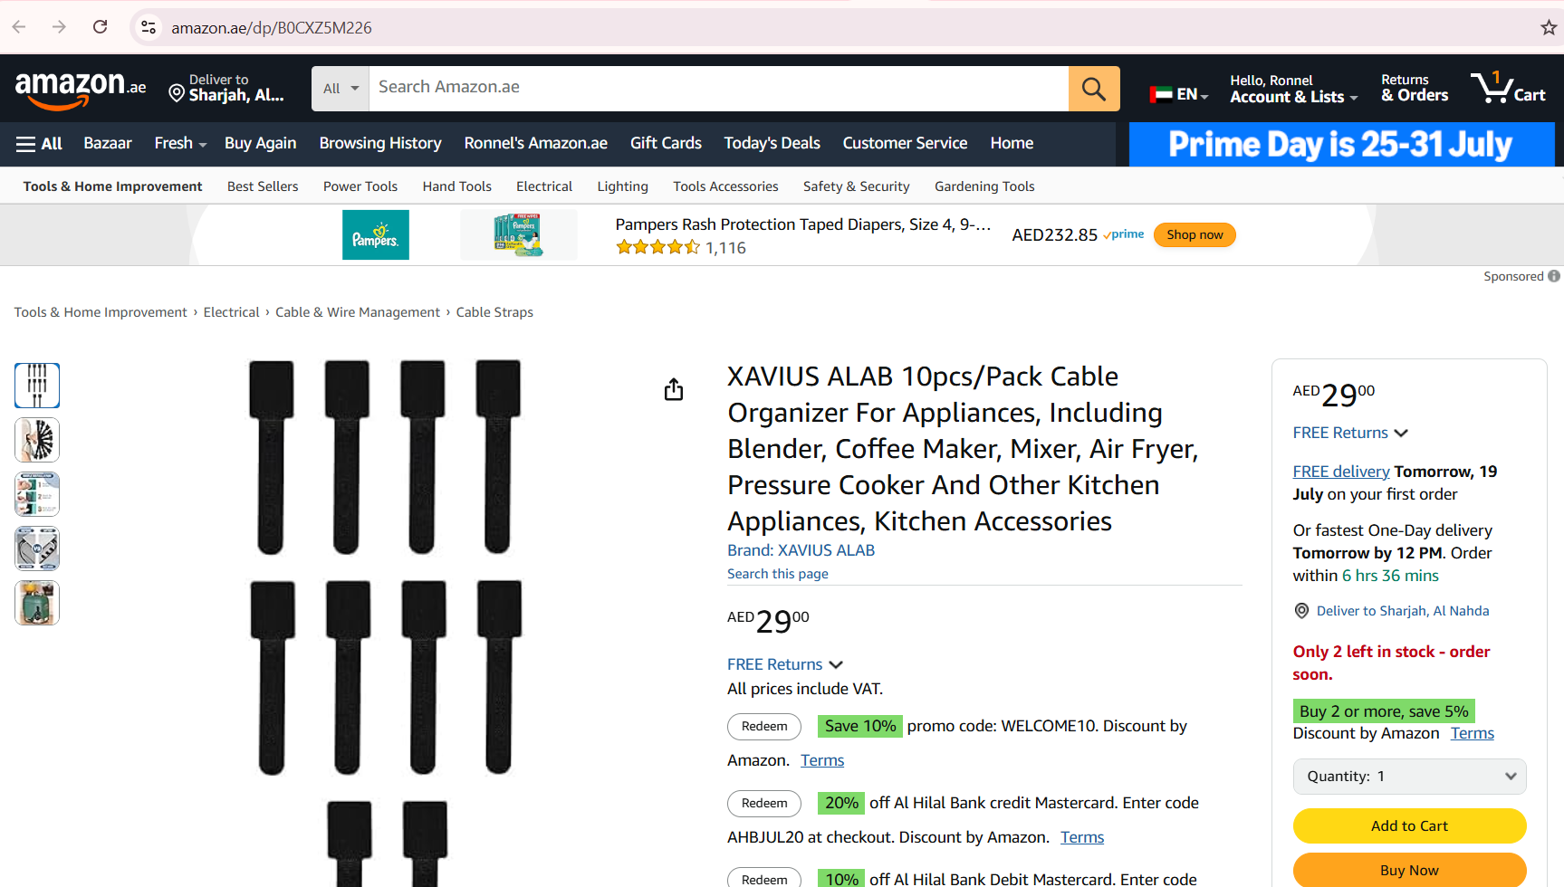Expand FREE Returns in the buy box

click(x=1350, y=433)
